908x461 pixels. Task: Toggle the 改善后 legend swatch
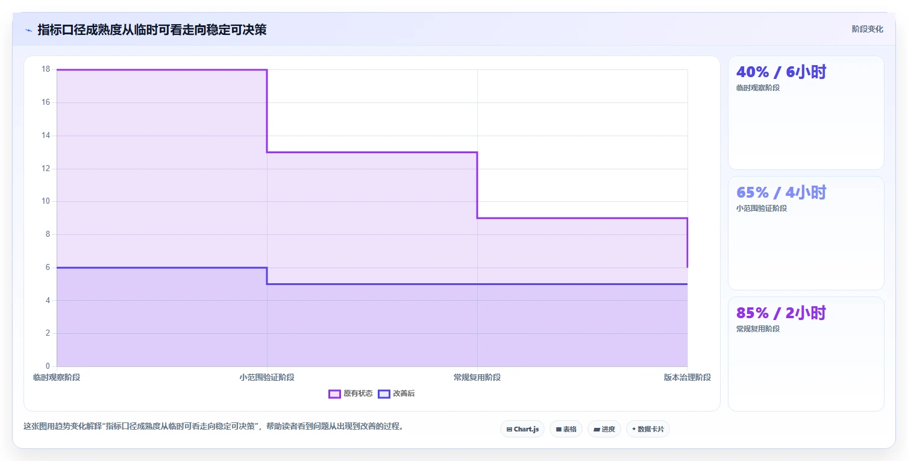tap(384, 394)
